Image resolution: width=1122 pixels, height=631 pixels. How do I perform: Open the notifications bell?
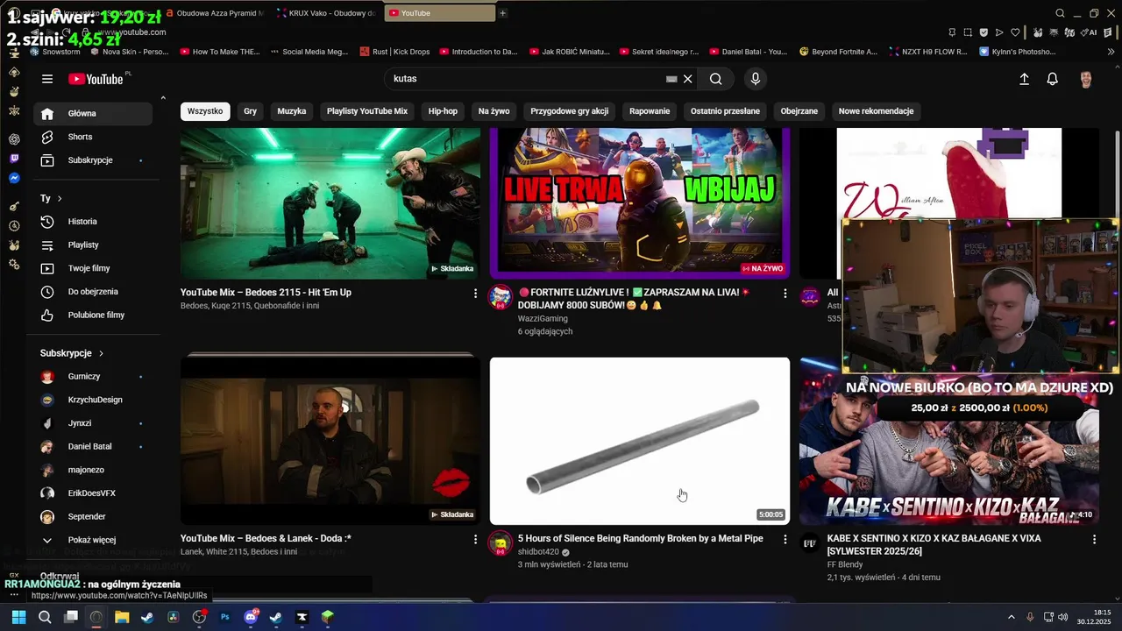point(1053,79)
